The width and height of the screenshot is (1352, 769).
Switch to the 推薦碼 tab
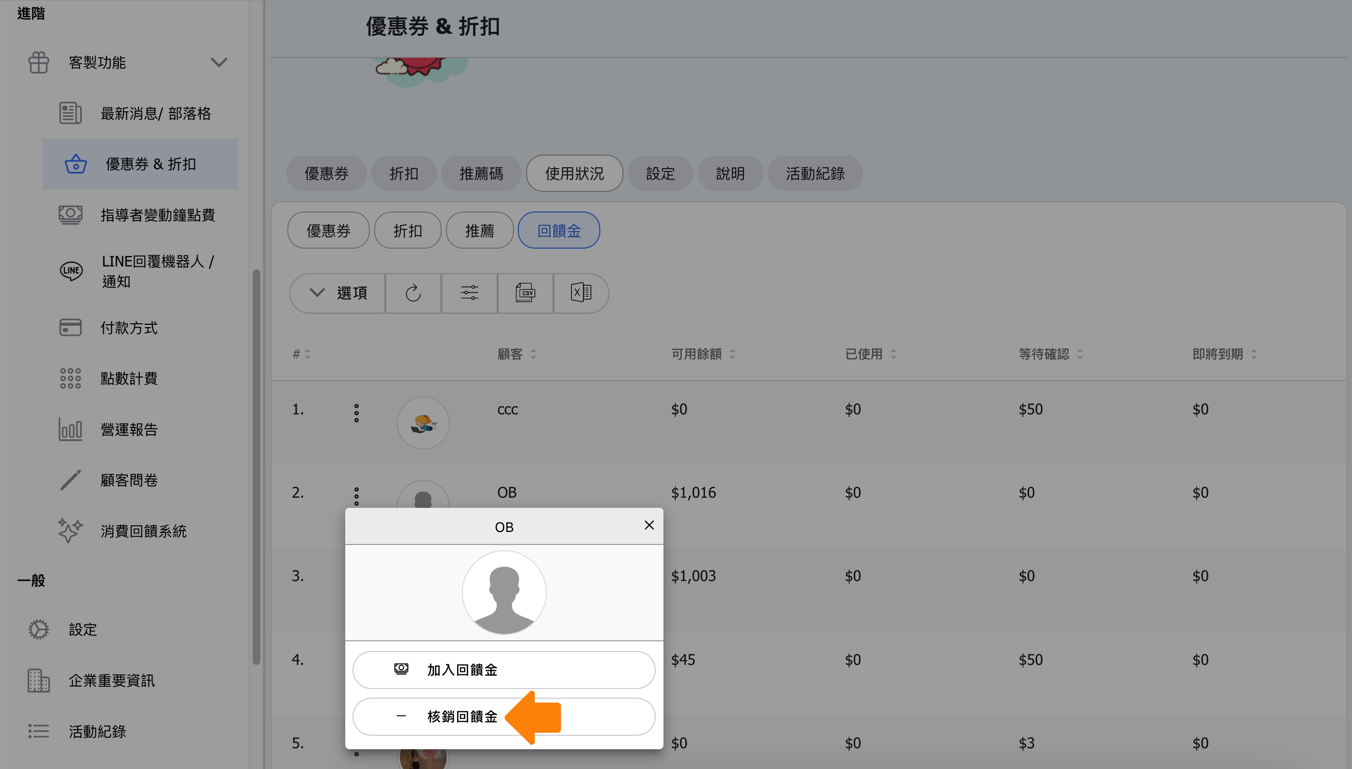click(x=480, y=173)
